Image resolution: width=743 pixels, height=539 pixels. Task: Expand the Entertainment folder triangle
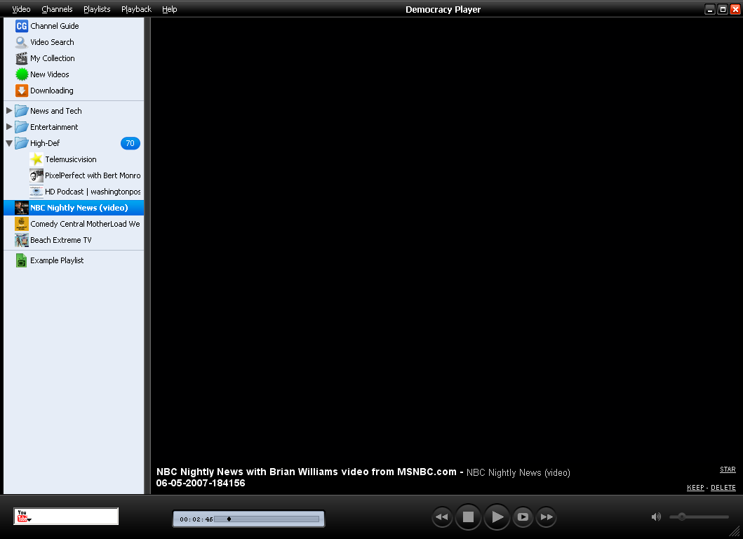tap(9, 126)
